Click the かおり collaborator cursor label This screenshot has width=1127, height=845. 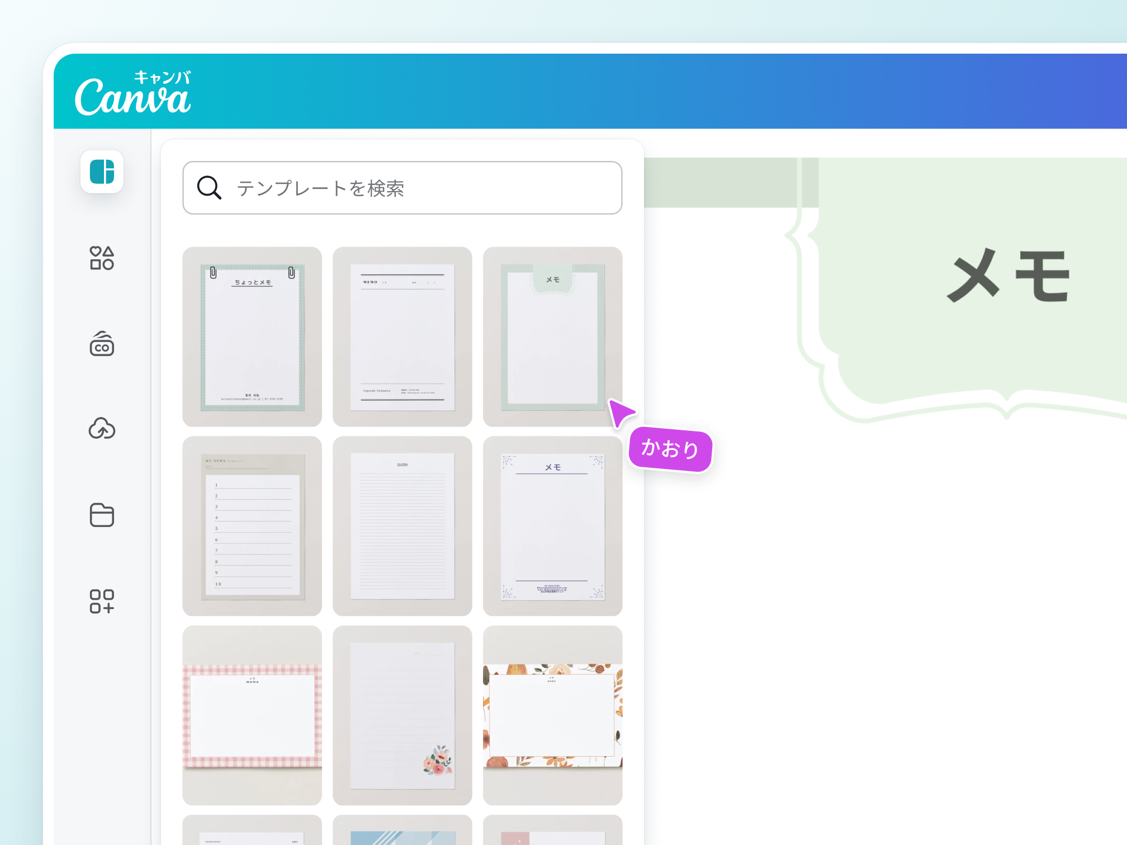[670, 449]
